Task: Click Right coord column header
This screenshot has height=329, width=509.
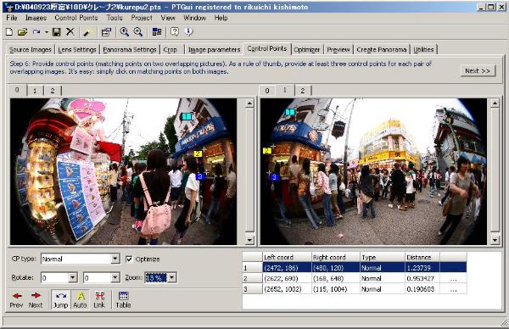Action: pyautogui.click(x=336, y=257)
